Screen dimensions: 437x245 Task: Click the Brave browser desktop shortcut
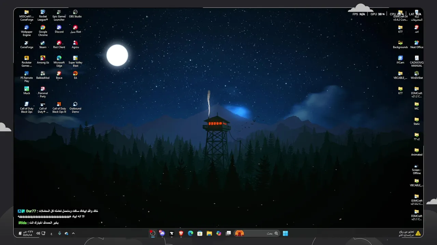pos(59,75)
